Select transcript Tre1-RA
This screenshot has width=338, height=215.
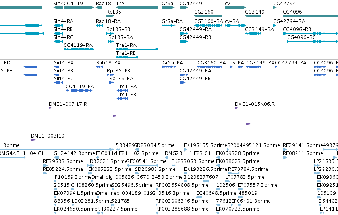(137, 49)
